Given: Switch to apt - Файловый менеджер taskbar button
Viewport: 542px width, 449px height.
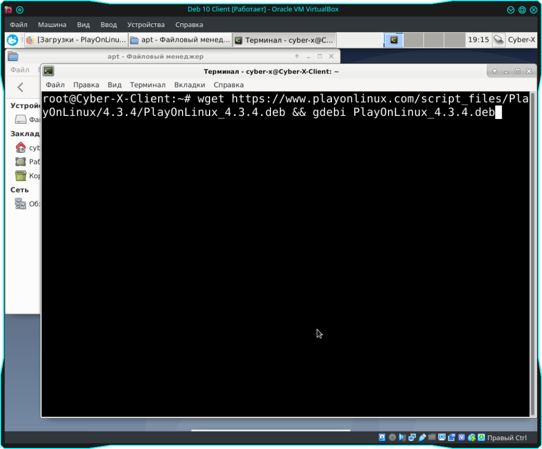Looking at the screenshot, I should pyautogui.click(x=180, y=40).
